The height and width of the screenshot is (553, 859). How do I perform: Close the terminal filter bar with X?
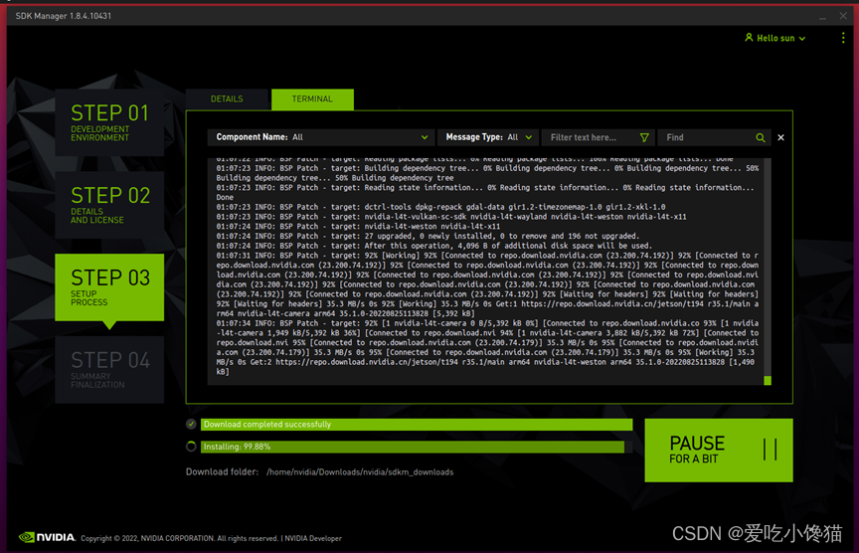coord(780,137)
